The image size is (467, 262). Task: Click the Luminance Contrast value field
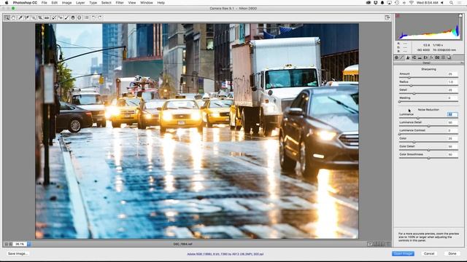(452, 130)
